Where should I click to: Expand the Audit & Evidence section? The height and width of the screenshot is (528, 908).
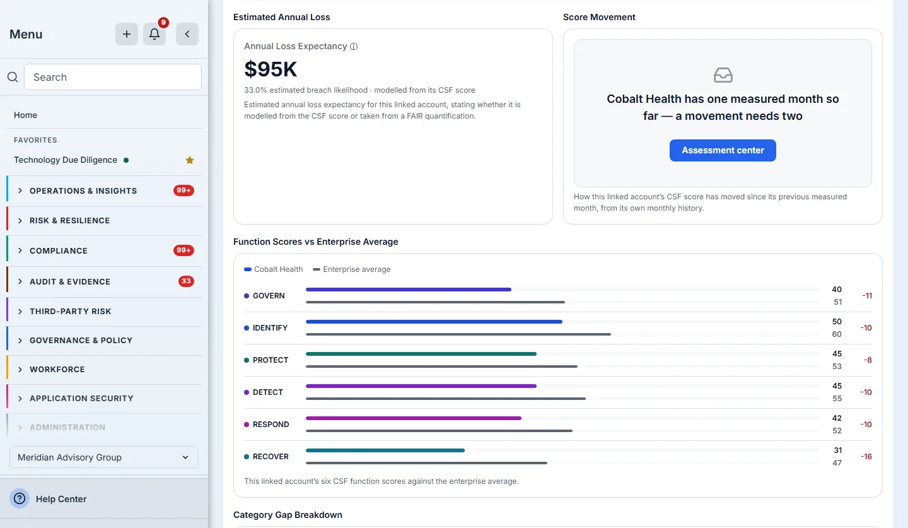[x=104, y=281]
